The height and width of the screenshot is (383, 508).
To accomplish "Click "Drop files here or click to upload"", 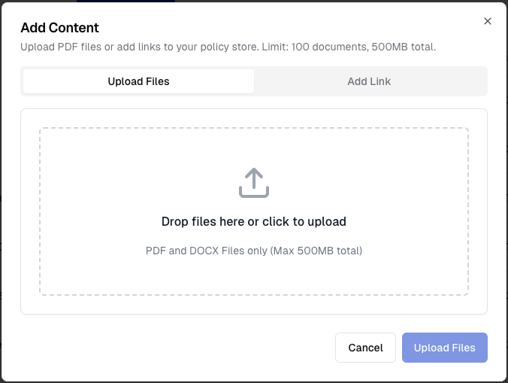I will (254, 222).
